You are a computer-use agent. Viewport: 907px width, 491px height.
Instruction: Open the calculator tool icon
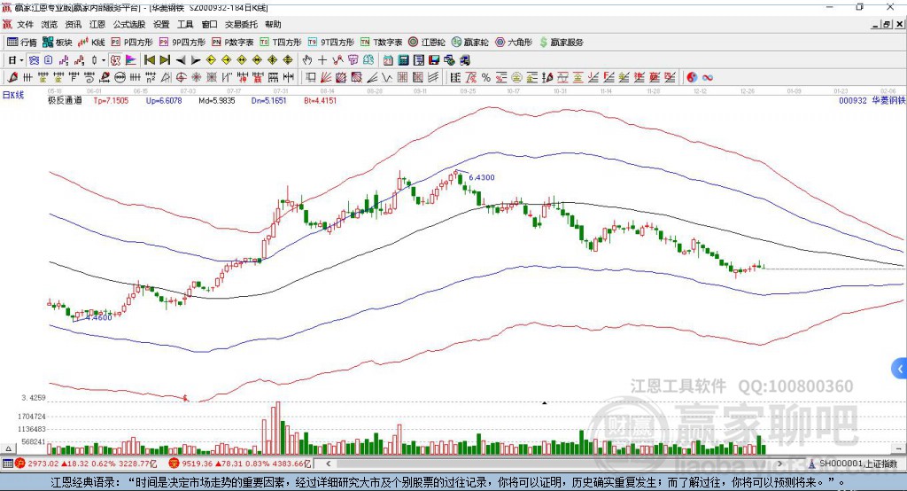[403, 59]
